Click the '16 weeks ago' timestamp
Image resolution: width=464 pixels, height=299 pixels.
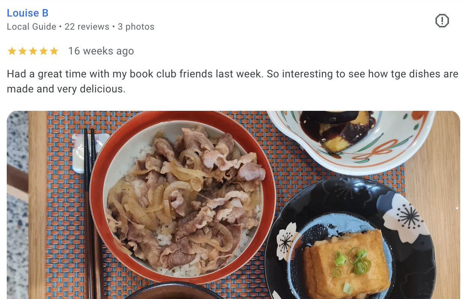[x=101, y=51]
